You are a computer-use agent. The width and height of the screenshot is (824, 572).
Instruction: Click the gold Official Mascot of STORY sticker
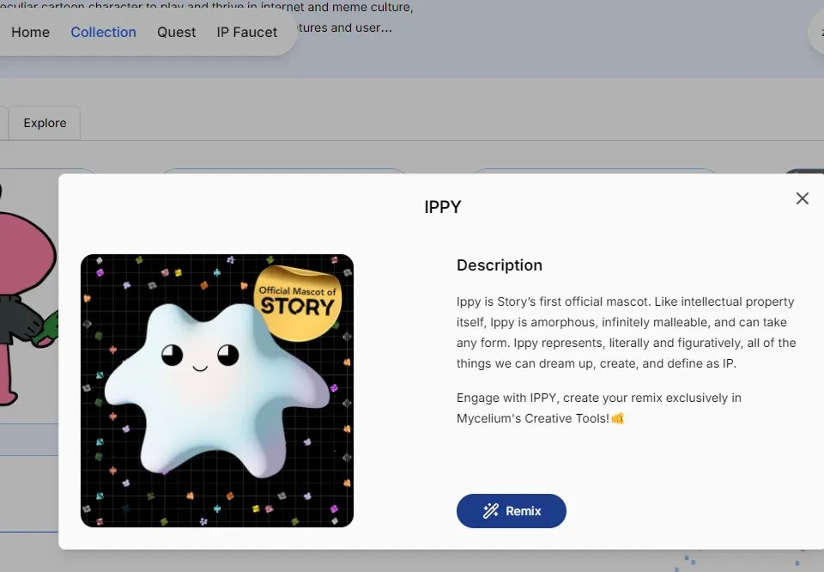tap(298, 301)
